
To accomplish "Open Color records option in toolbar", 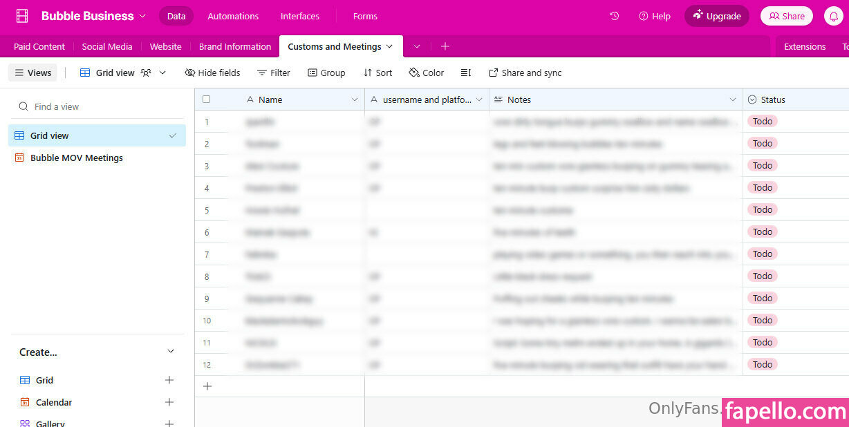I will pos(427,73).
